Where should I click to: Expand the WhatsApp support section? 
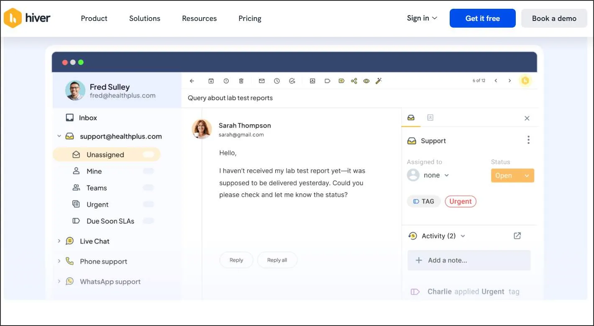coord(59,281)
